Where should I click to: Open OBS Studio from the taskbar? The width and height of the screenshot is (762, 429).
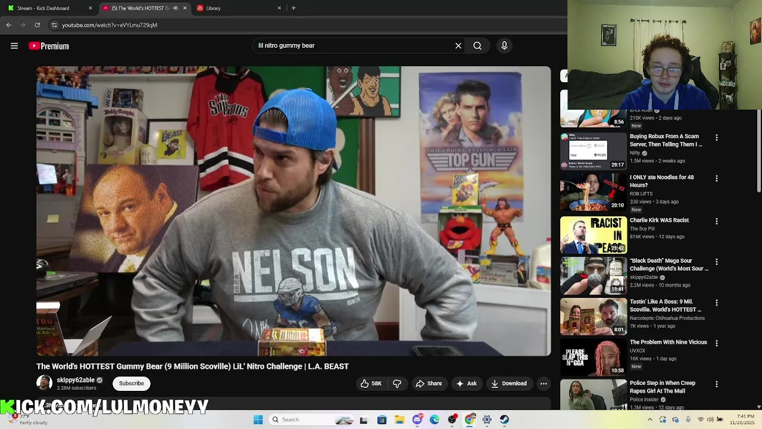452,419
